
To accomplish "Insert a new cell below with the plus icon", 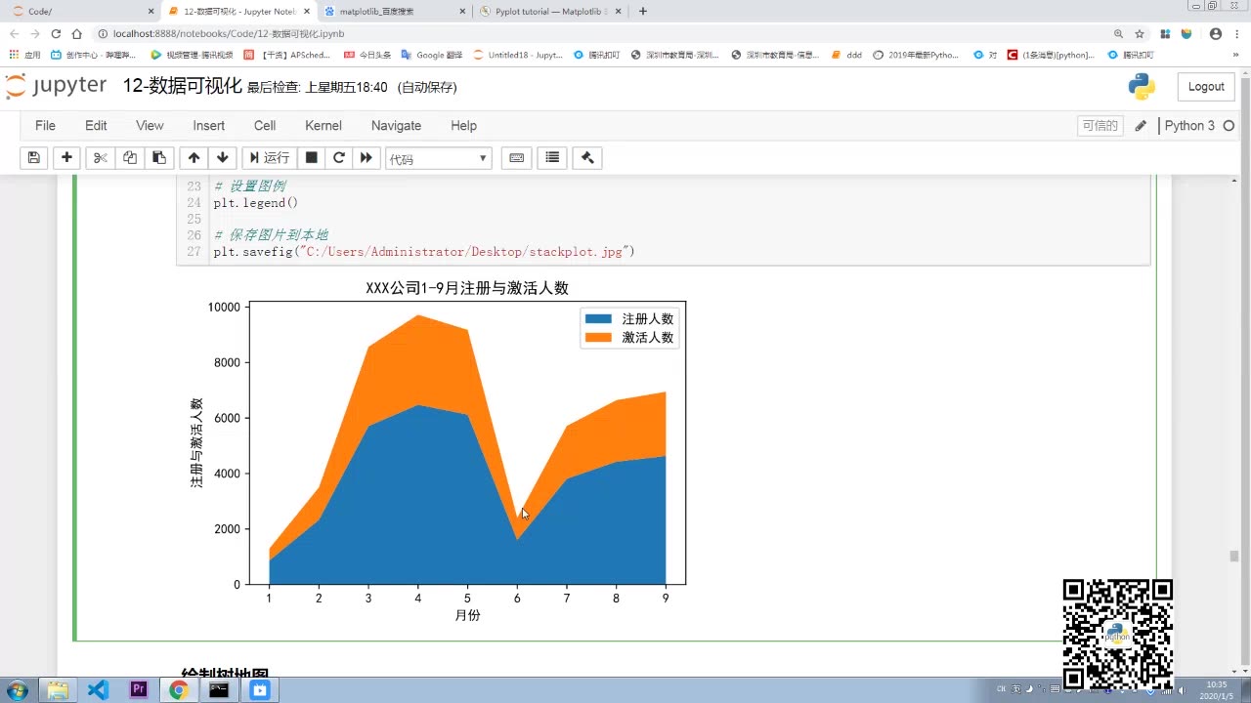I will point(66,158).
